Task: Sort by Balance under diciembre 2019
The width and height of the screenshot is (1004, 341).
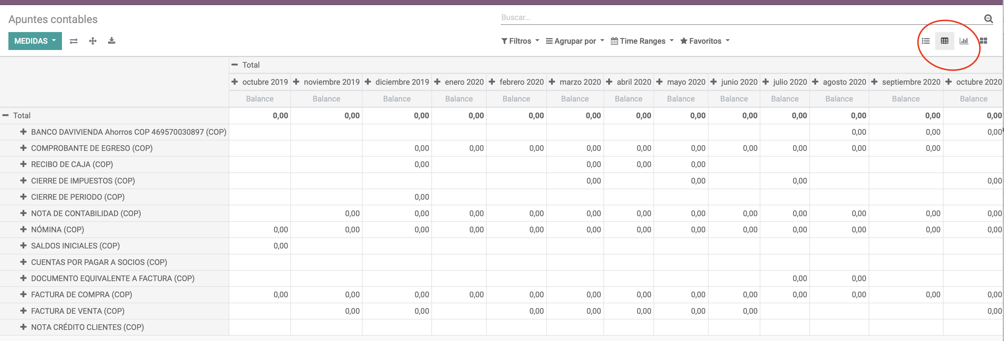Action: coord(397,98)
